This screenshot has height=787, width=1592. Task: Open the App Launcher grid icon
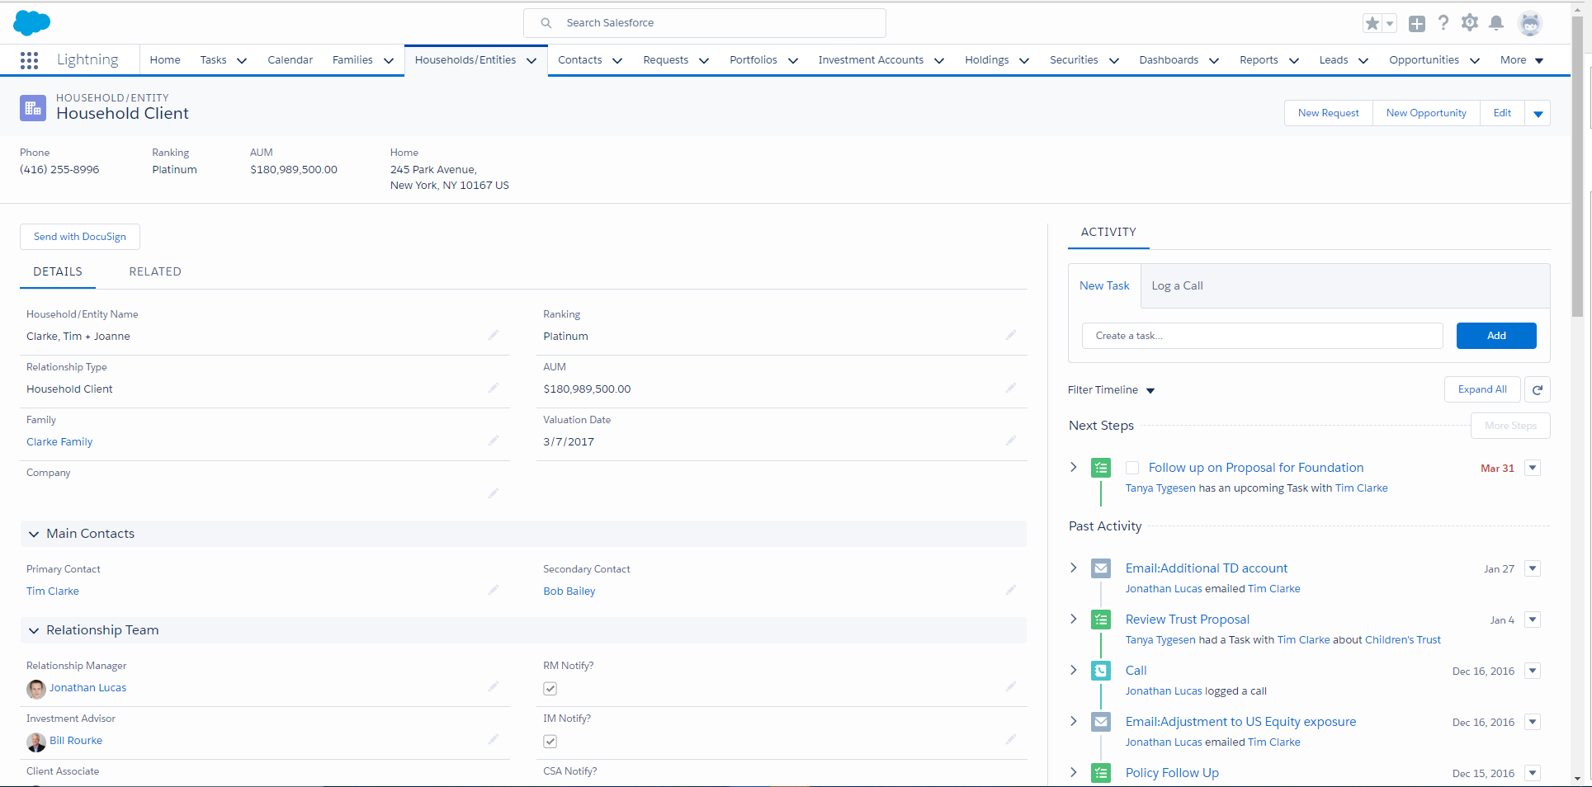[29, 60]
